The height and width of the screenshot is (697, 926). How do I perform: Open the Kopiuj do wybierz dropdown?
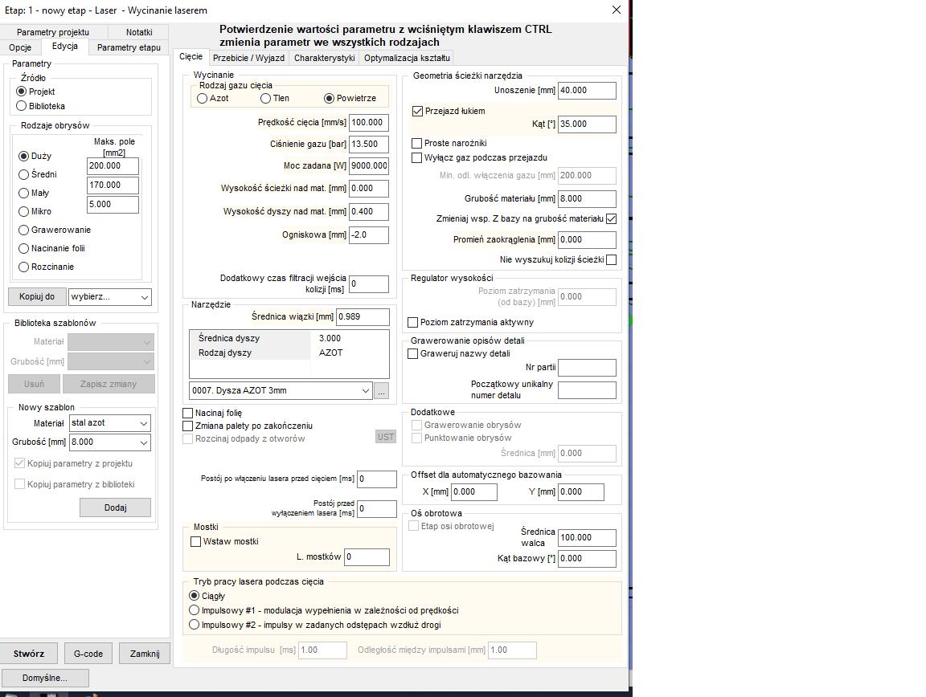point(109,297)
